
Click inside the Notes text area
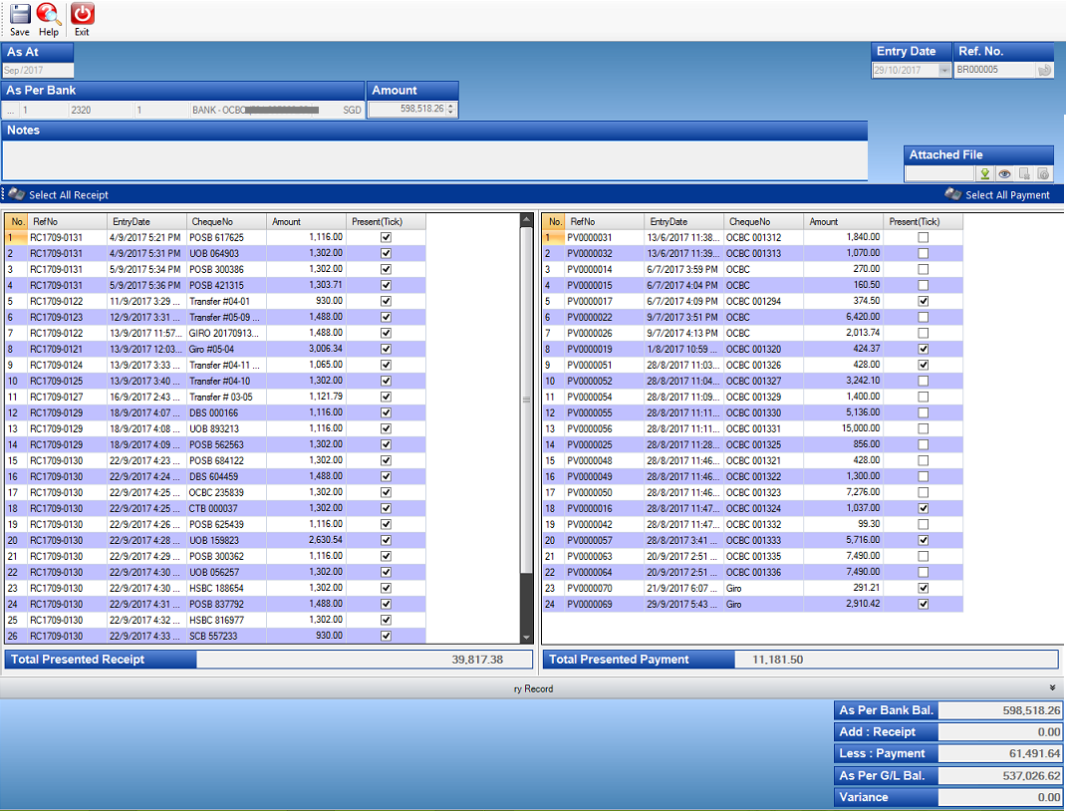[x=434, y=159]
